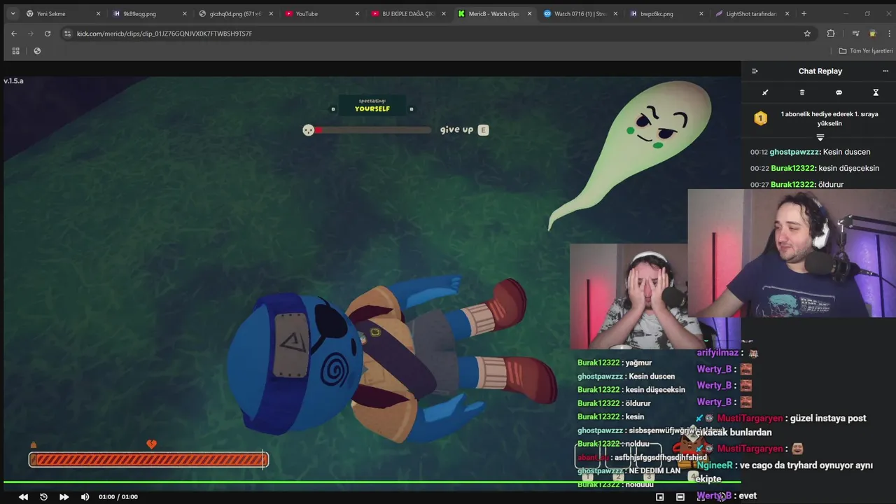896x504 pixels.
Task: Click the trash can icon in chat
Action: 802,92
